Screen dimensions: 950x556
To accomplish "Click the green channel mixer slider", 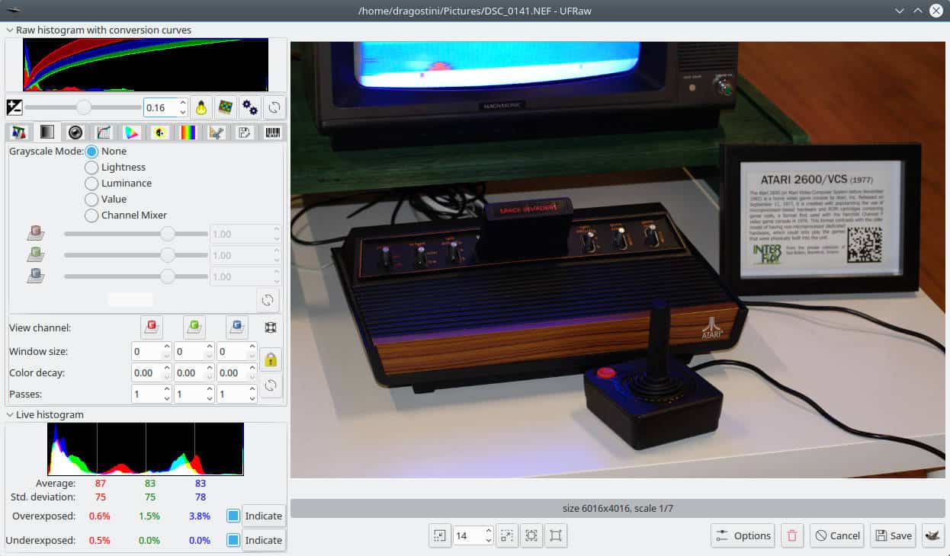I will pos(136,255).
